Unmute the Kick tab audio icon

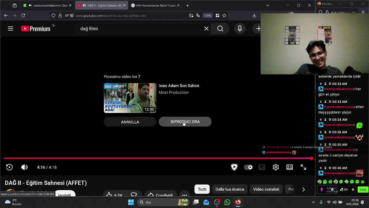[x=30, y=5]
